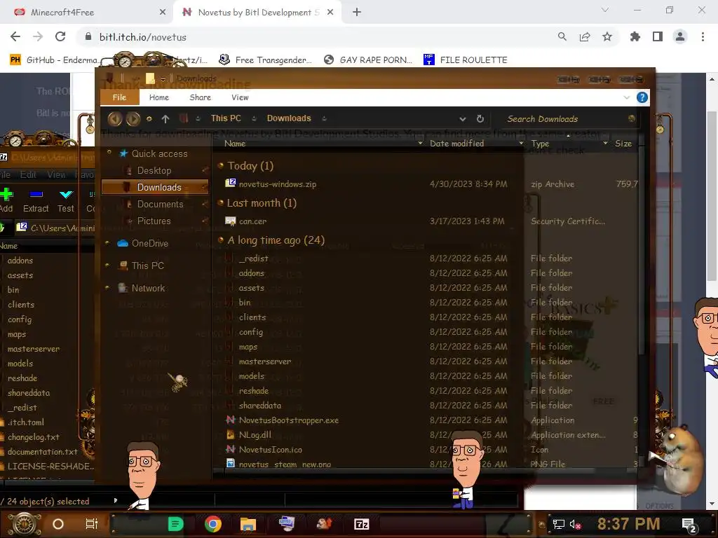The height and width of the screenshot is (538, 718).
Task: Expand This PC tree node
Action: 107,265
